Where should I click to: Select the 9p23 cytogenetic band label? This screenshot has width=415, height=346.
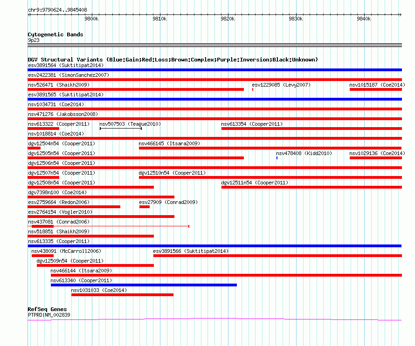tap(34, 40)
